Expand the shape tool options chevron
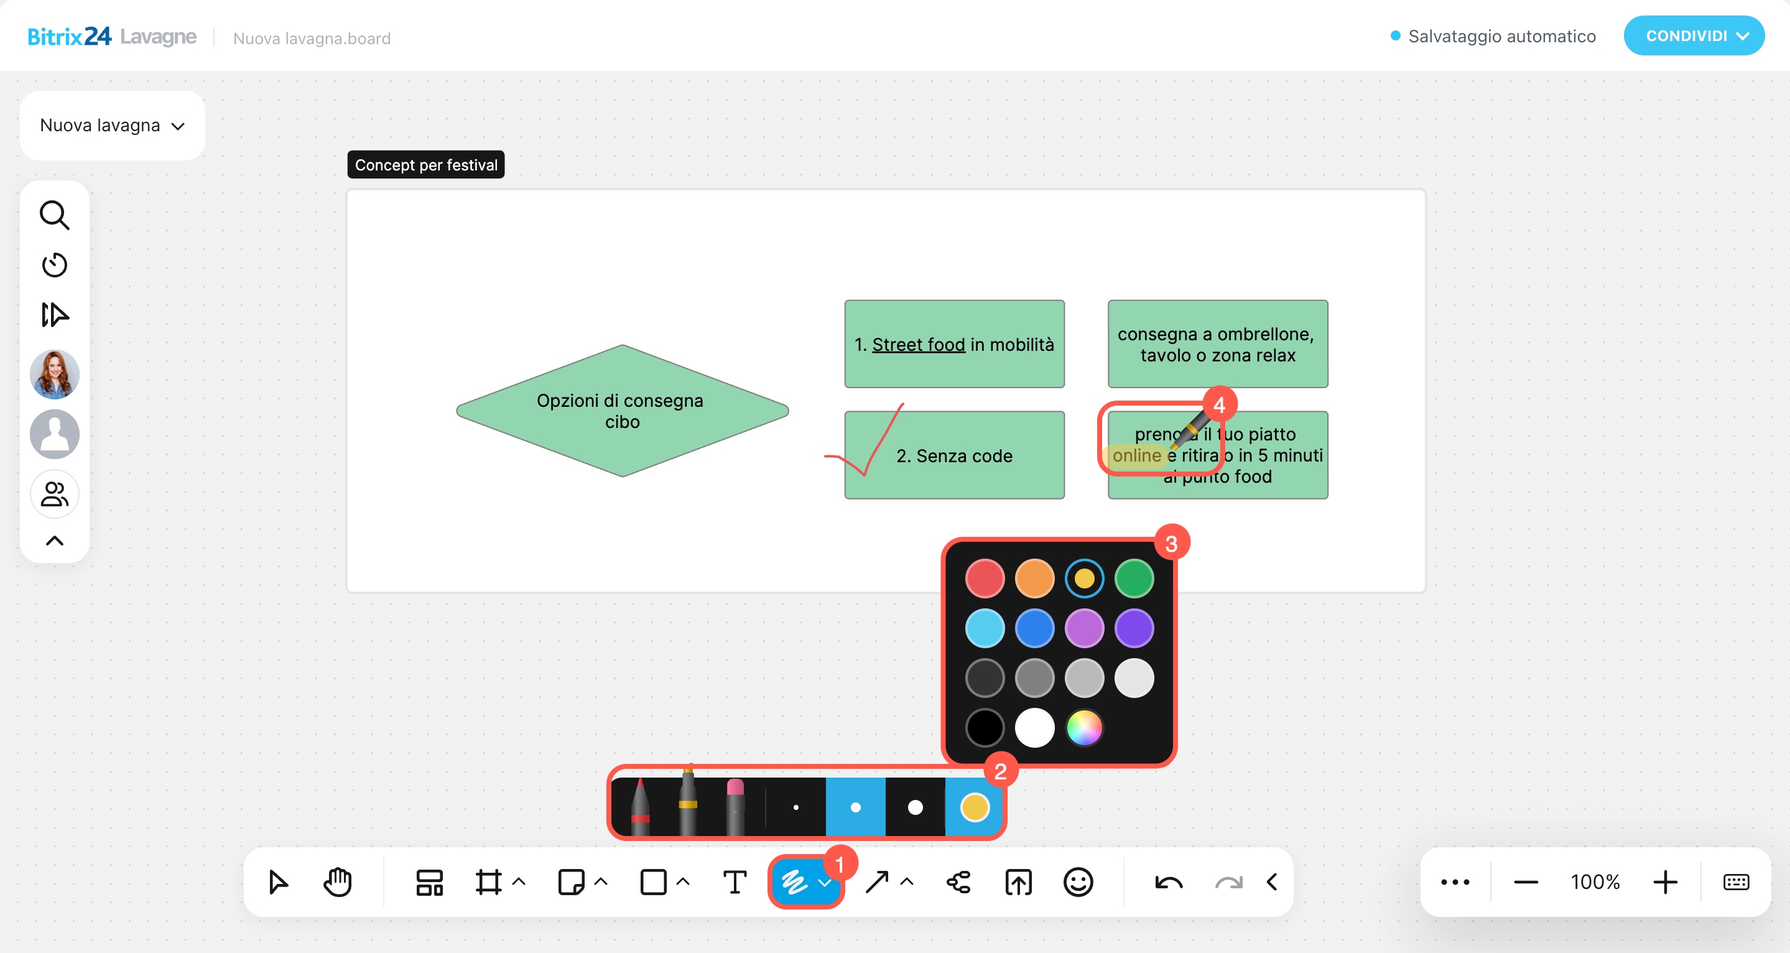Screen dimensions: 1790x953 click(x=683, y=881)
